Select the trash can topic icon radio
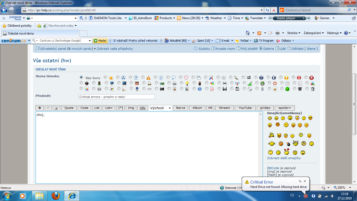The width and height of the screenshot is (357, 201). (307, 89)
